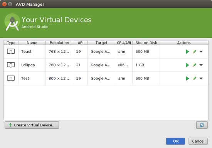Launch the Test virtual device

click(187, 79)
